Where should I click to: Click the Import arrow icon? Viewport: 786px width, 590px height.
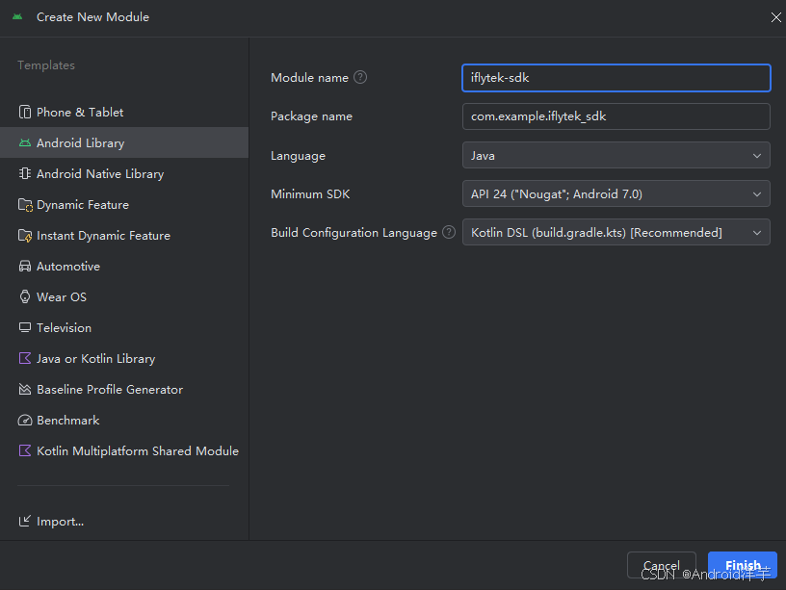point(25,522)
